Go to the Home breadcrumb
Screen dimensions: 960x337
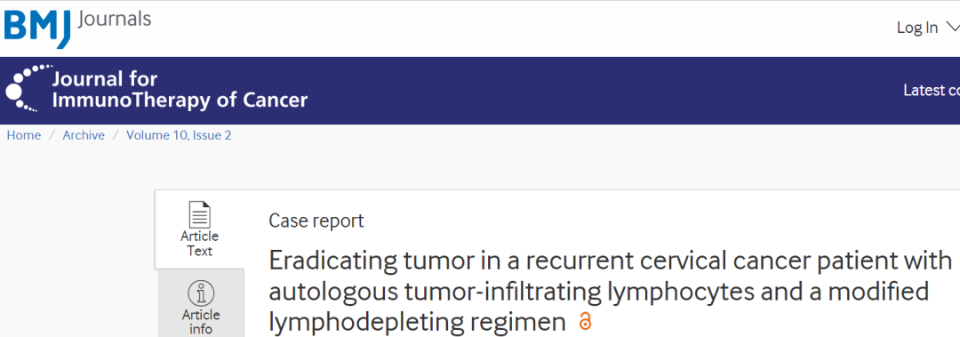click(x=24, y=135)
